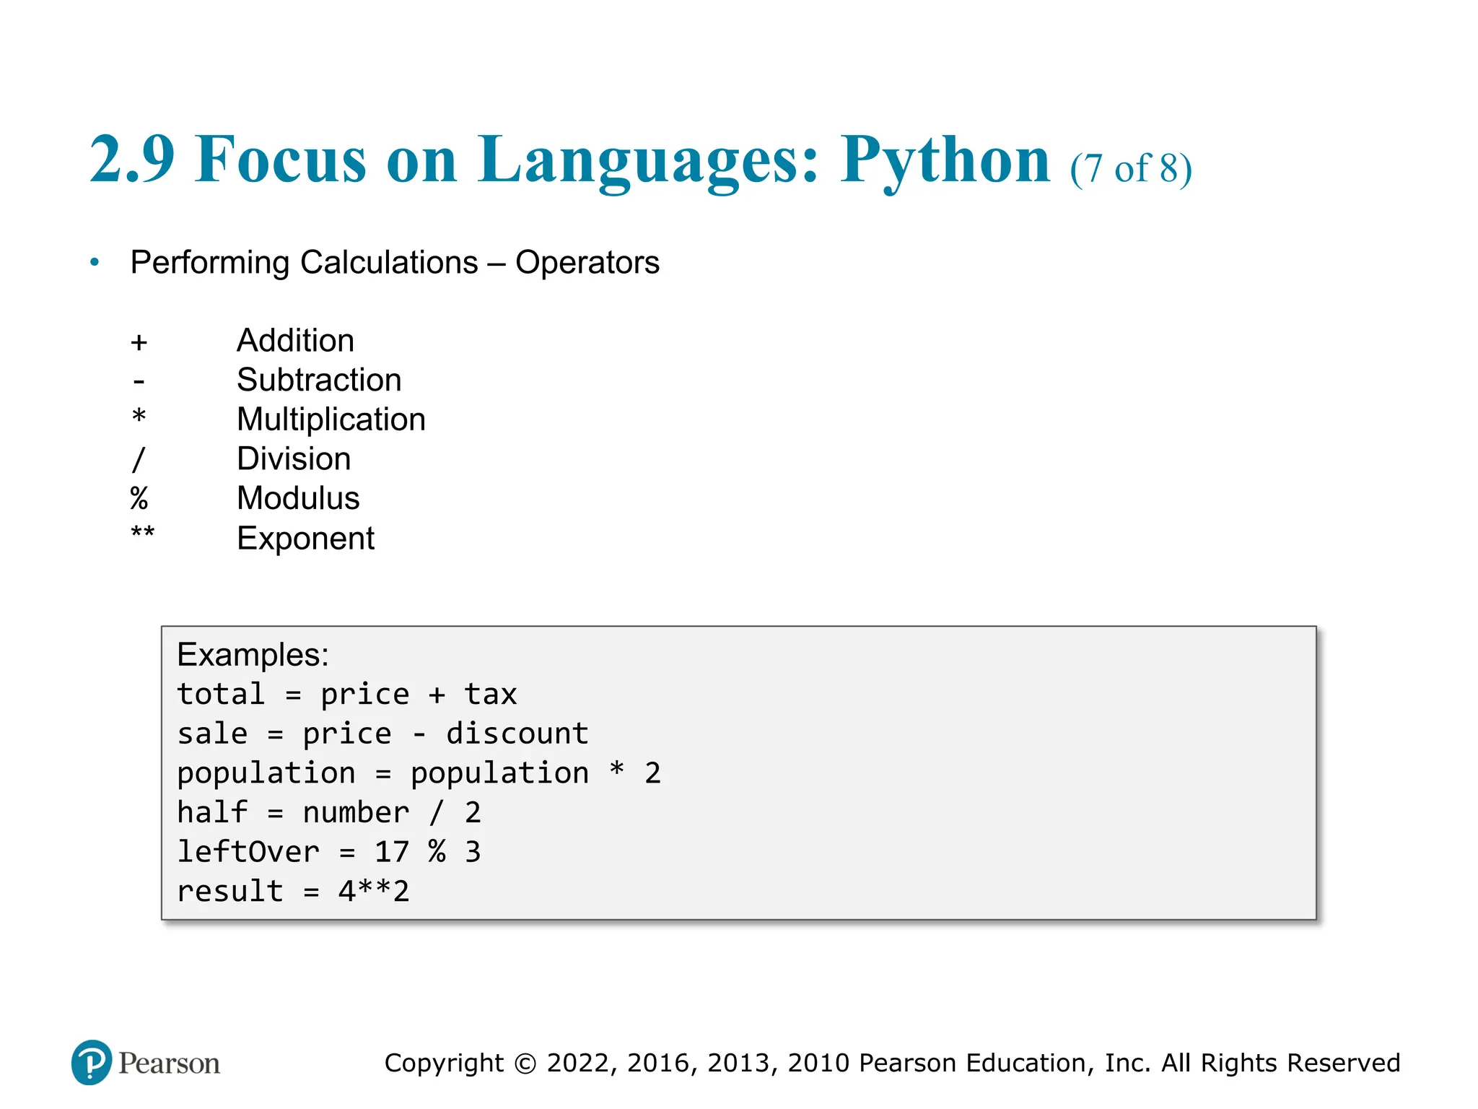Click "Performing Calculations – Operators" text
Viewport: 1478px width, 1109px height.
(x=395, y=263)
